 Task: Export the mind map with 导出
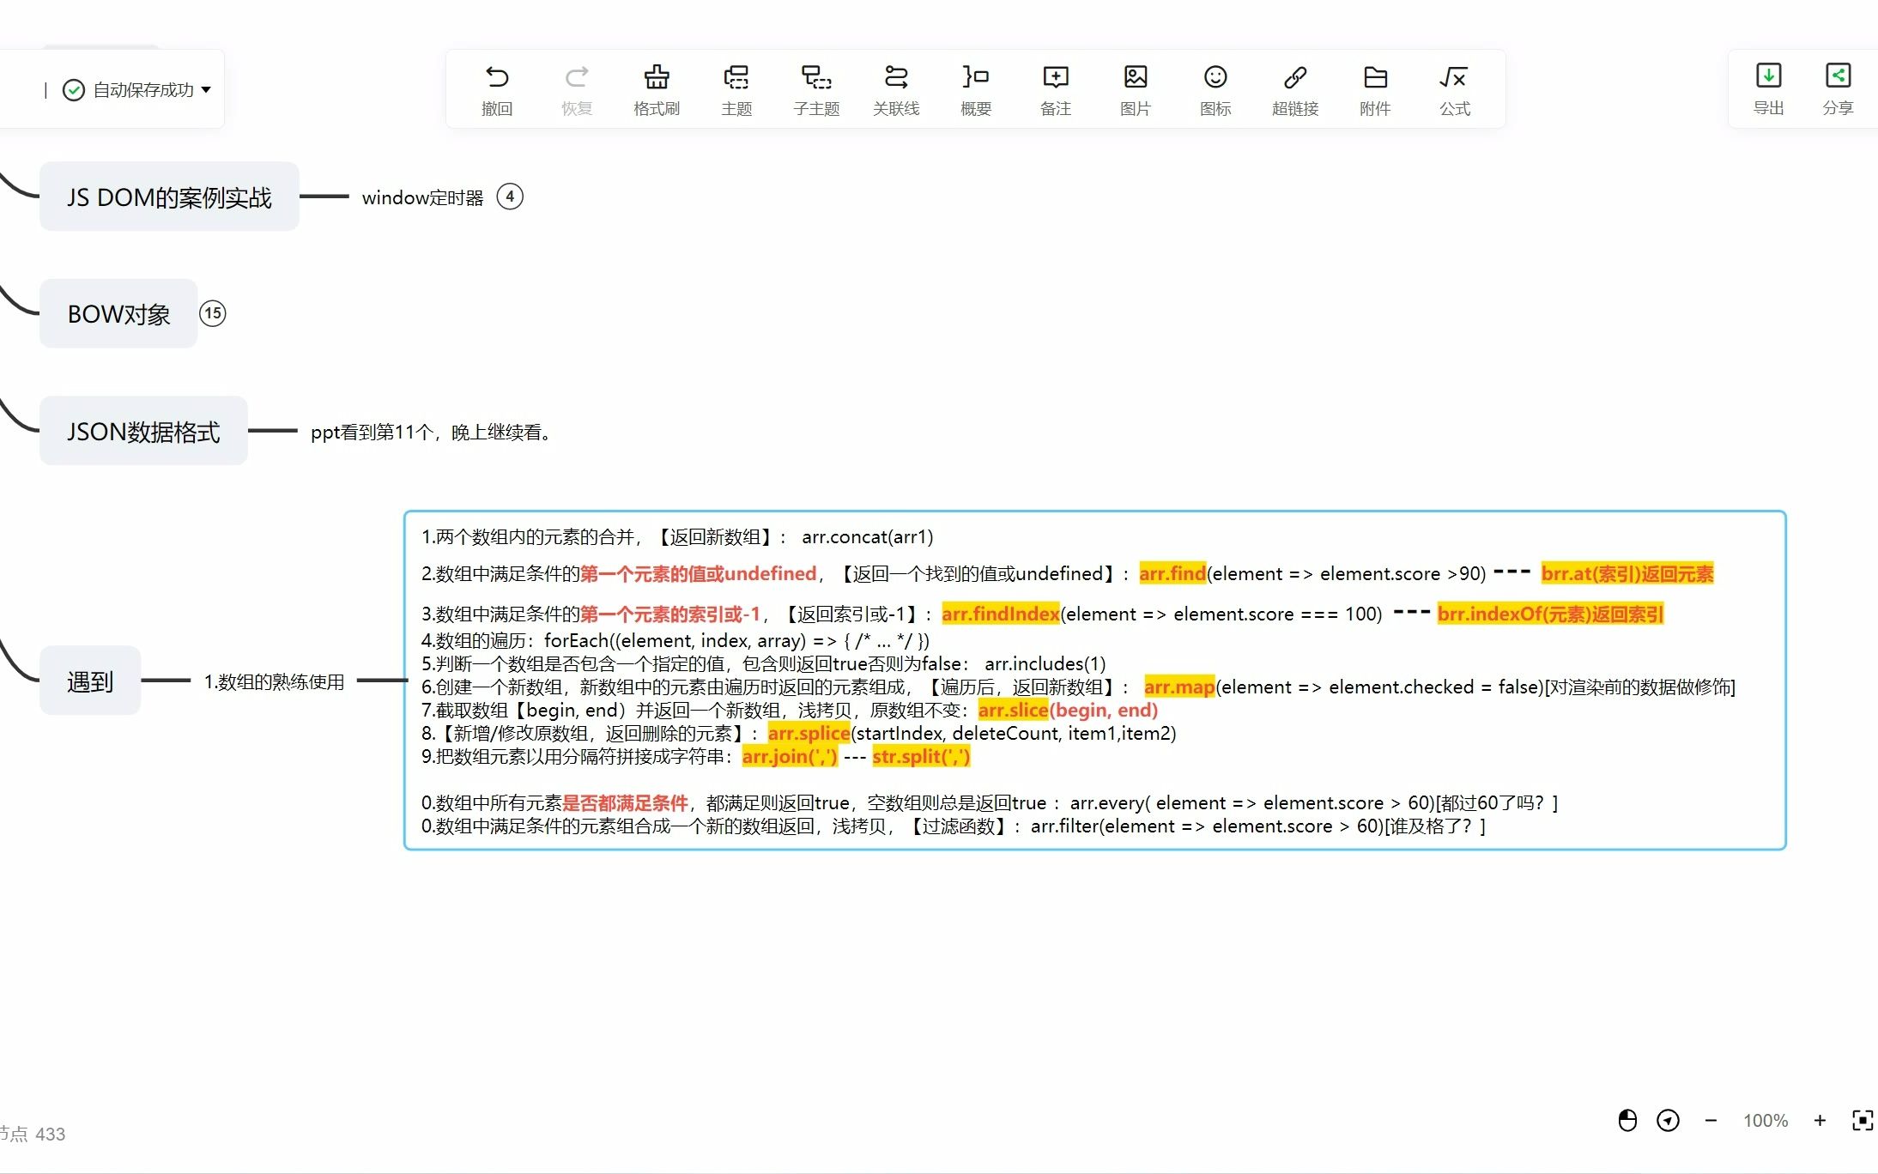point(1768,89)
